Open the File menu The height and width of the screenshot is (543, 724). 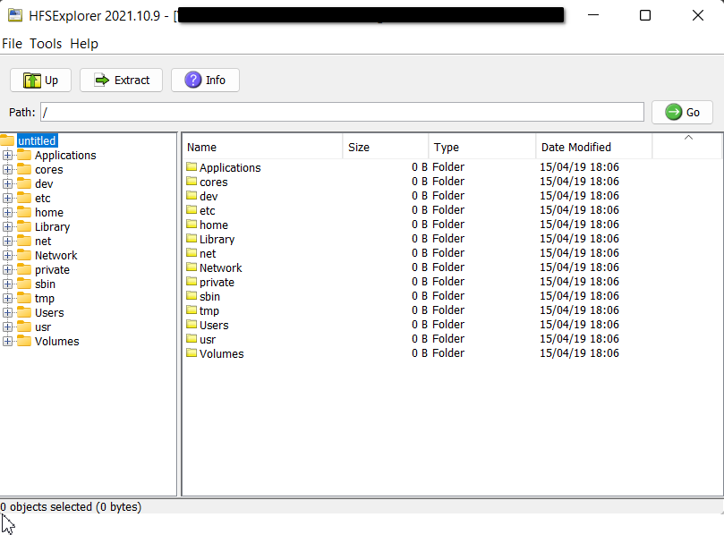tap(12, 44)
